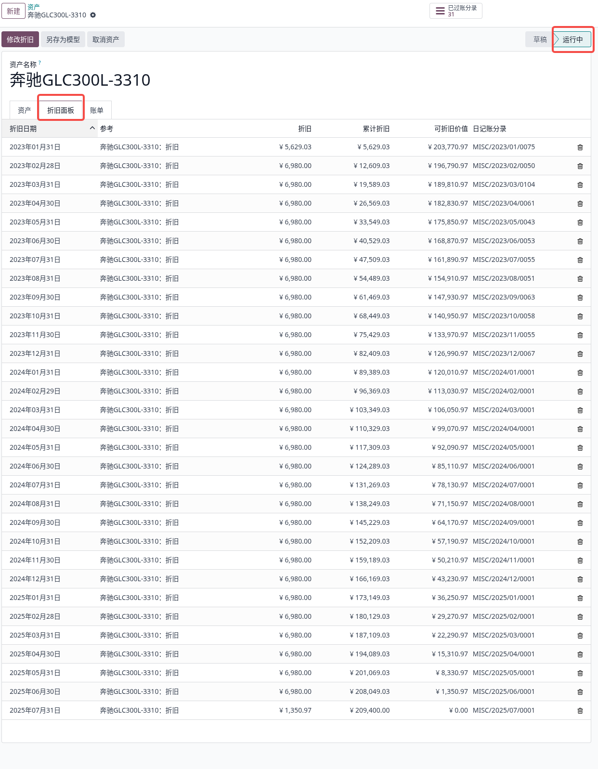The width and height of the screenshot is (598, 769).
Task: Select the 运行中 status stage
Action: [x=572, y=39]
